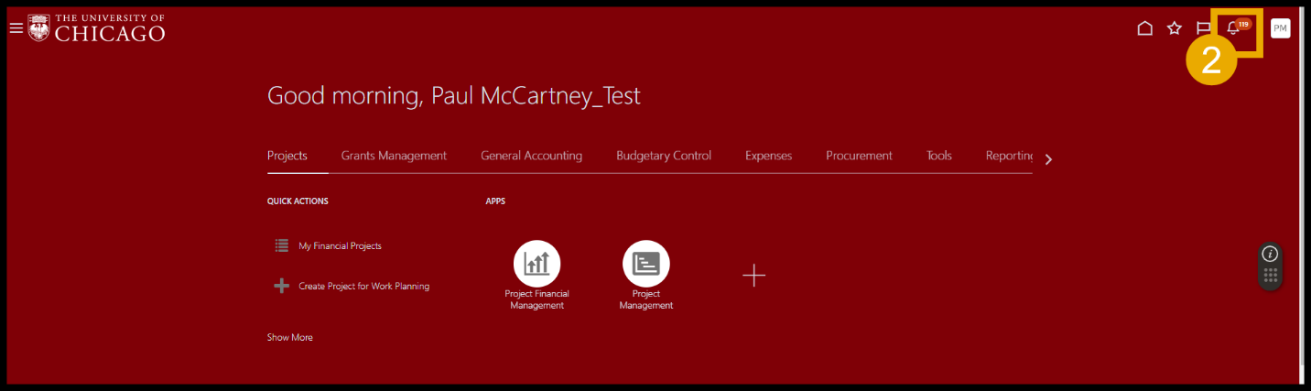Click the Project Financial Management label
Screen dimensions: 1311x391
536,299
